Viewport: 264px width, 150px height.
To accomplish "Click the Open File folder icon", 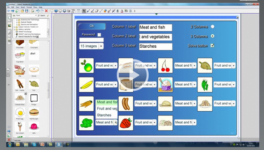I will (22, 11).
